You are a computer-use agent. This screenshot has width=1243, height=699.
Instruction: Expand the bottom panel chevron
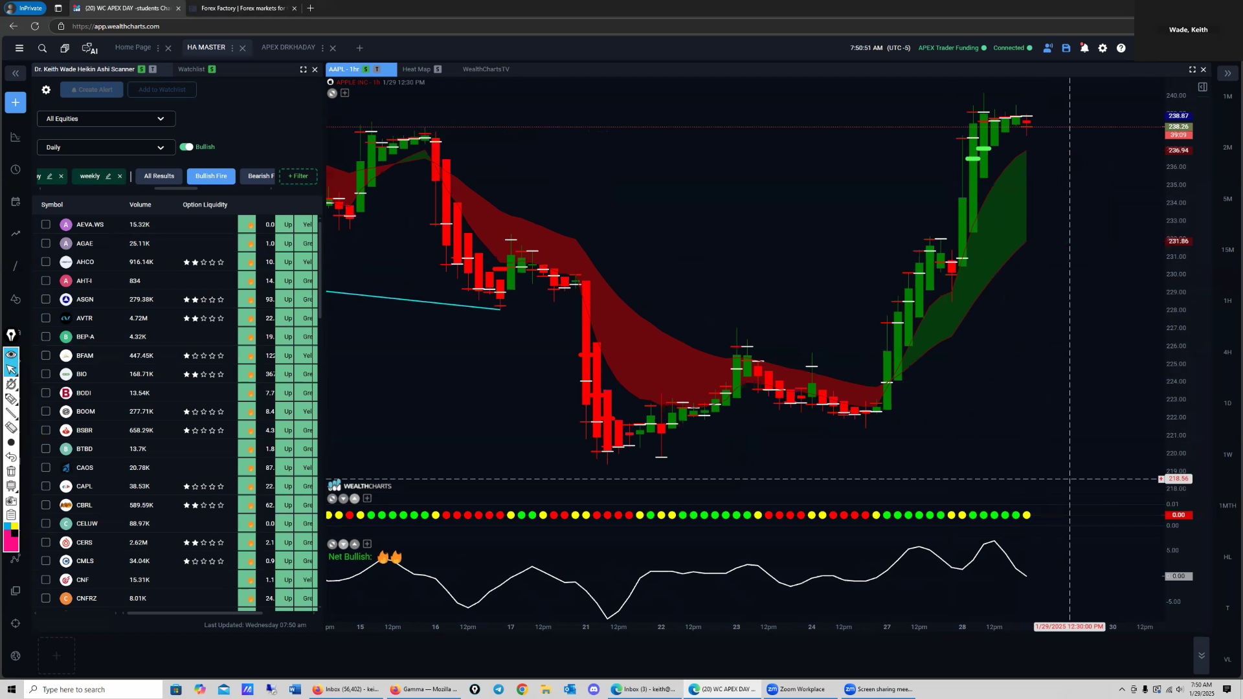tap(1202, 656)
